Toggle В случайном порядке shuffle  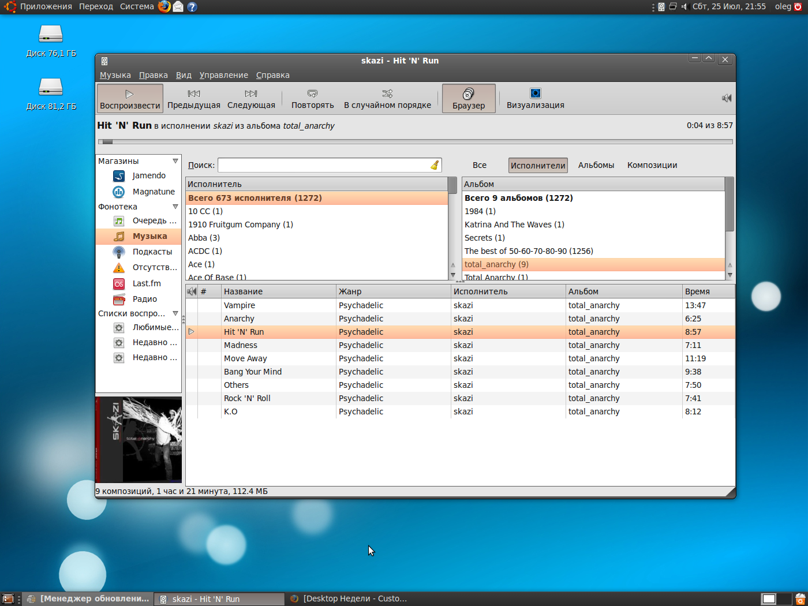387,98
